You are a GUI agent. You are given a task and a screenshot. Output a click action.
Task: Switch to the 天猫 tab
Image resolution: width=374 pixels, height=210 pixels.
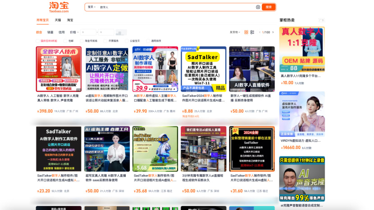tap(58, 20)
